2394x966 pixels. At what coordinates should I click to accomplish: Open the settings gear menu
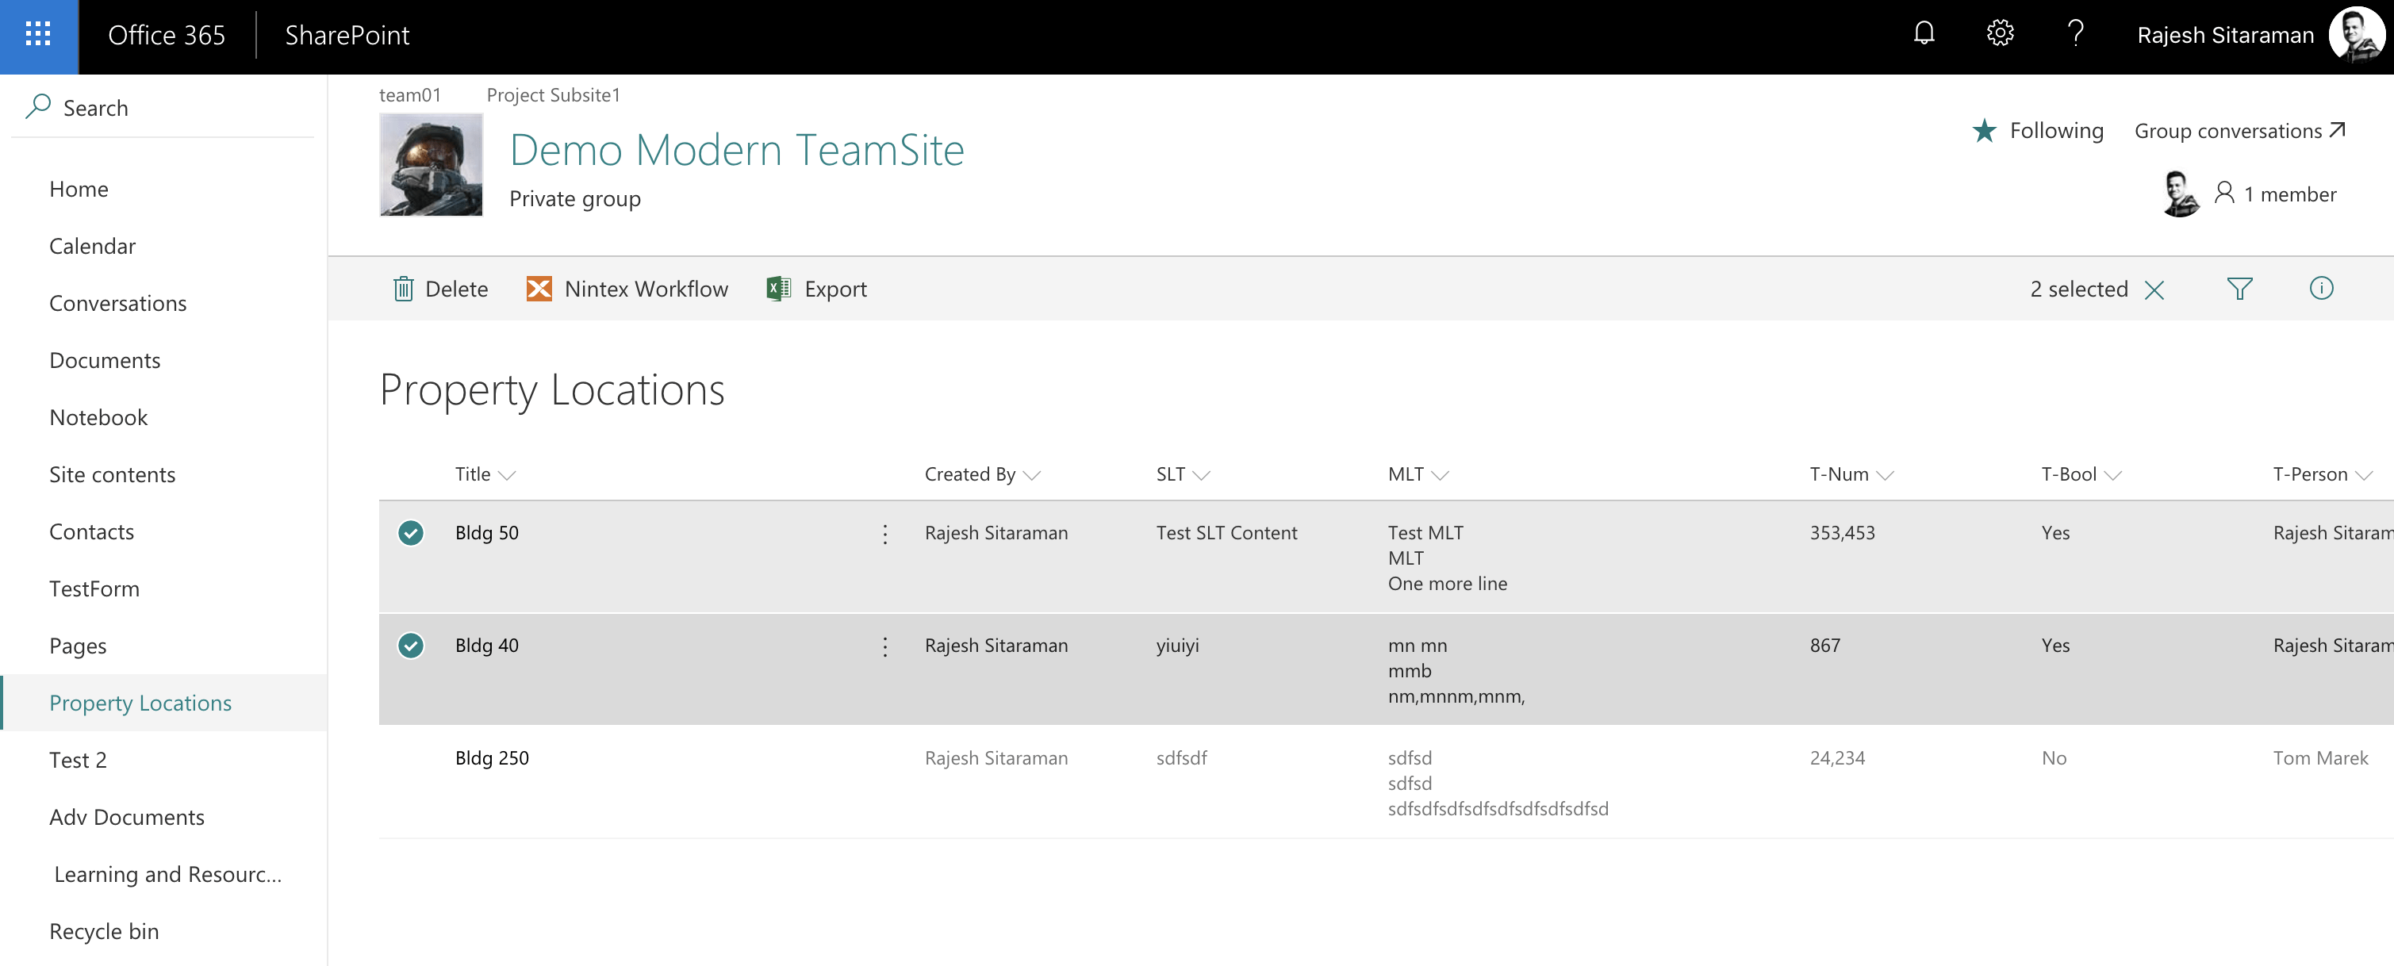click(x=1999, y=34)
